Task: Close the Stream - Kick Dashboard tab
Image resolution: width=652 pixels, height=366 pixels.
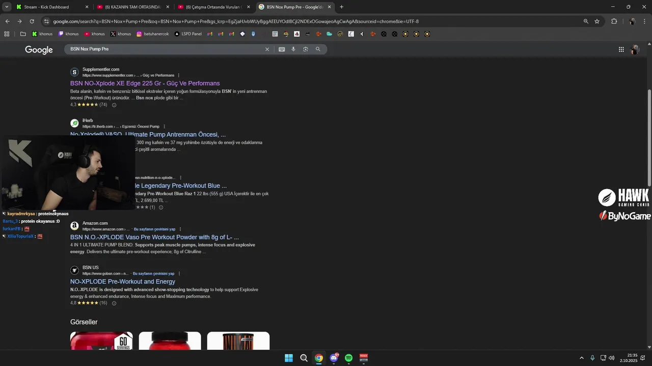Action: 87,7
